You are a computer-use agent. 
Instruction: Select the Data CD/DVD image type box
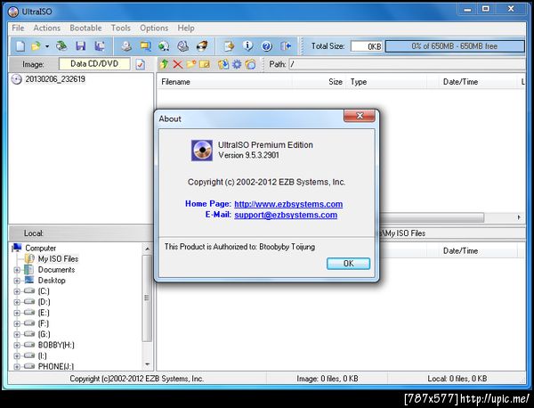point(94,64)
